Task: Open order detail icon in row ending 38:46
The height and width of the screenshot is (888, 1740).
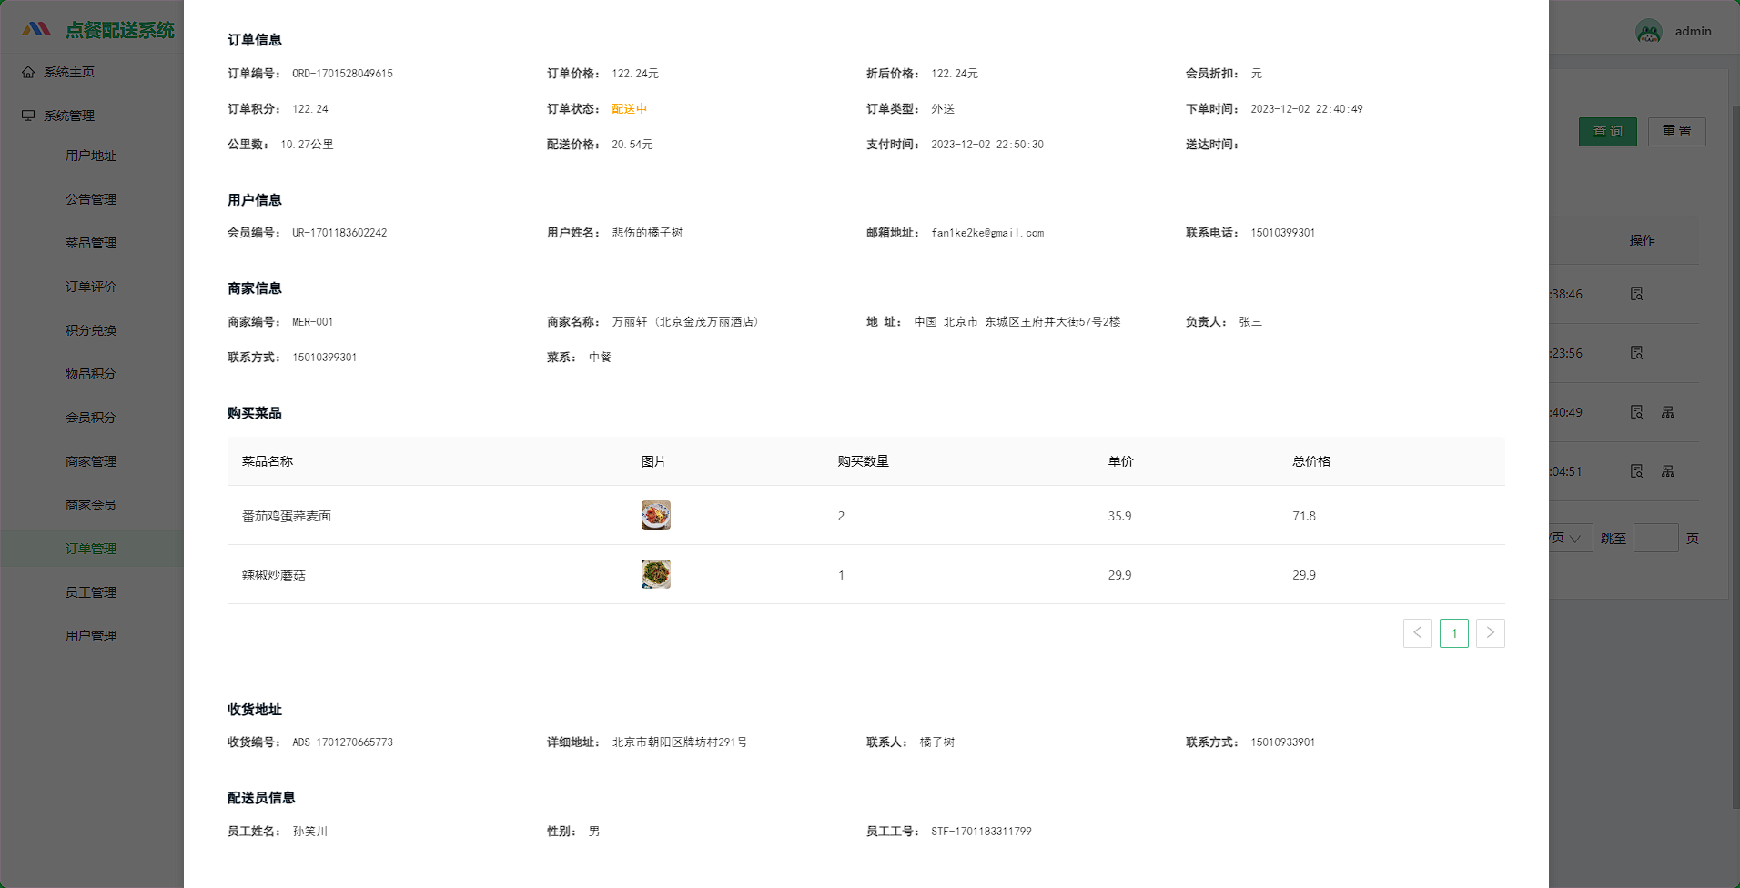Action: 1636,294
